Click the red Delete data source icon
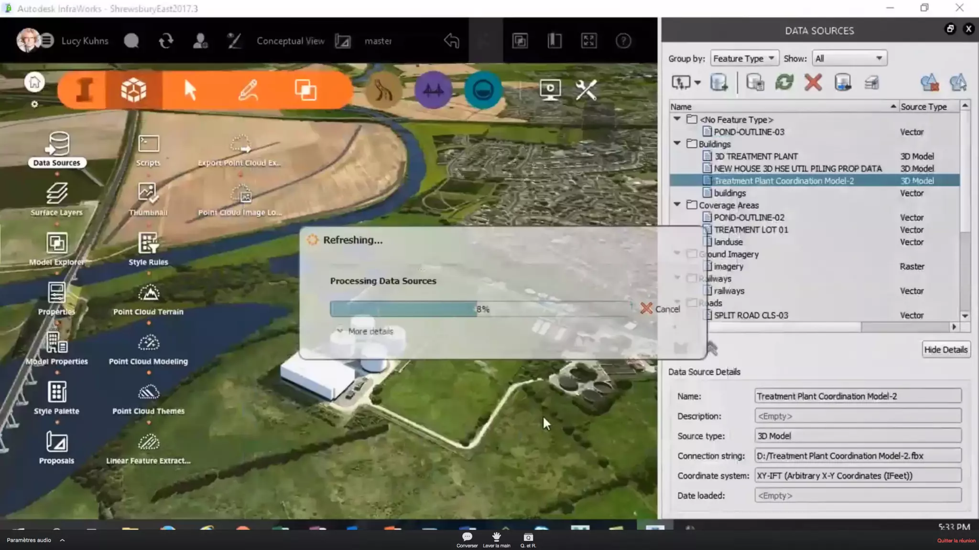This screenshot has height=550, width=979. click(813, 83)
